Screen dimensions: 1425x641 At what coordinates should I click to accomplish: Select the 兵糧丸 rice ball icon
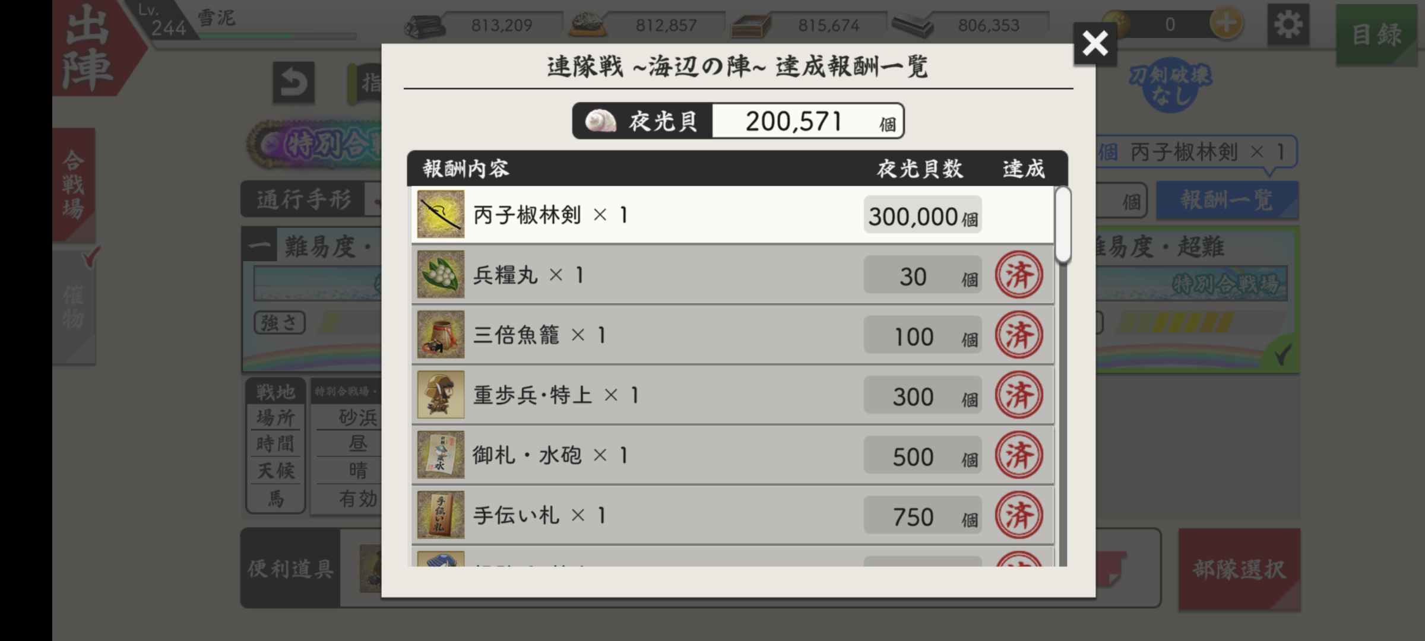[x=441, y=274]
